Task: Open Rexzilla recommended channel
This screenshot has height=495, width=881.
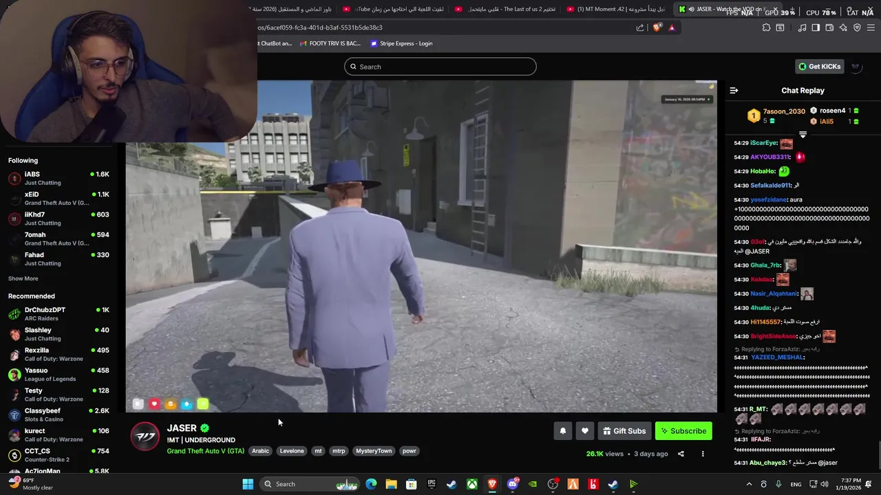Action: pos(59,354)
